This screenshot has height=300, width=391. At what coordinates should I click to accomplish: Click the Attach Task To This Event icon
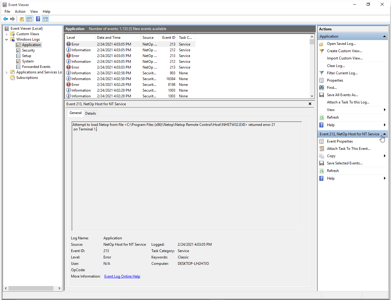click(322, 149)
